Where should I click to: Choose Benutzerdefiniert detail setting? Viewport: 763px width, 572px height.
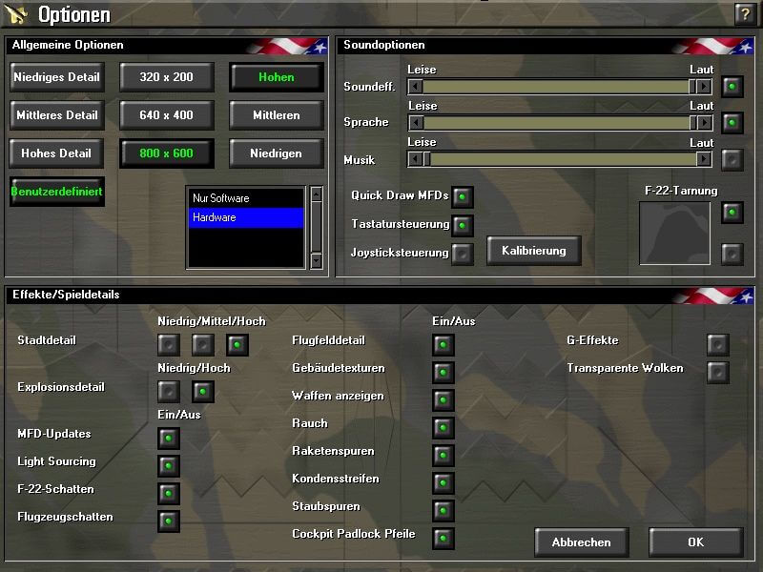click(57, 192)
